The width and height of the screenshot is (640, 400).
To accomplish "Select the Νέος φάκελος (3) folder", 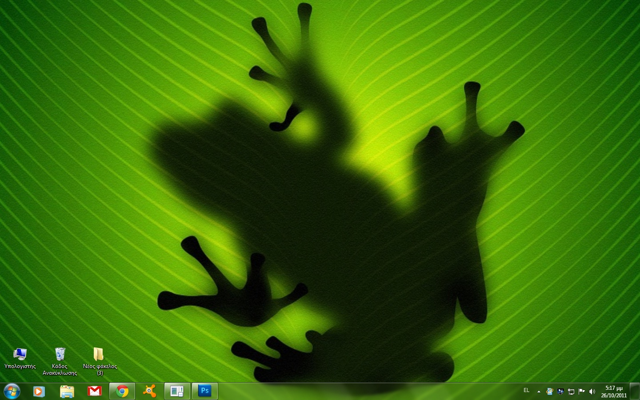I will (100, 361).
